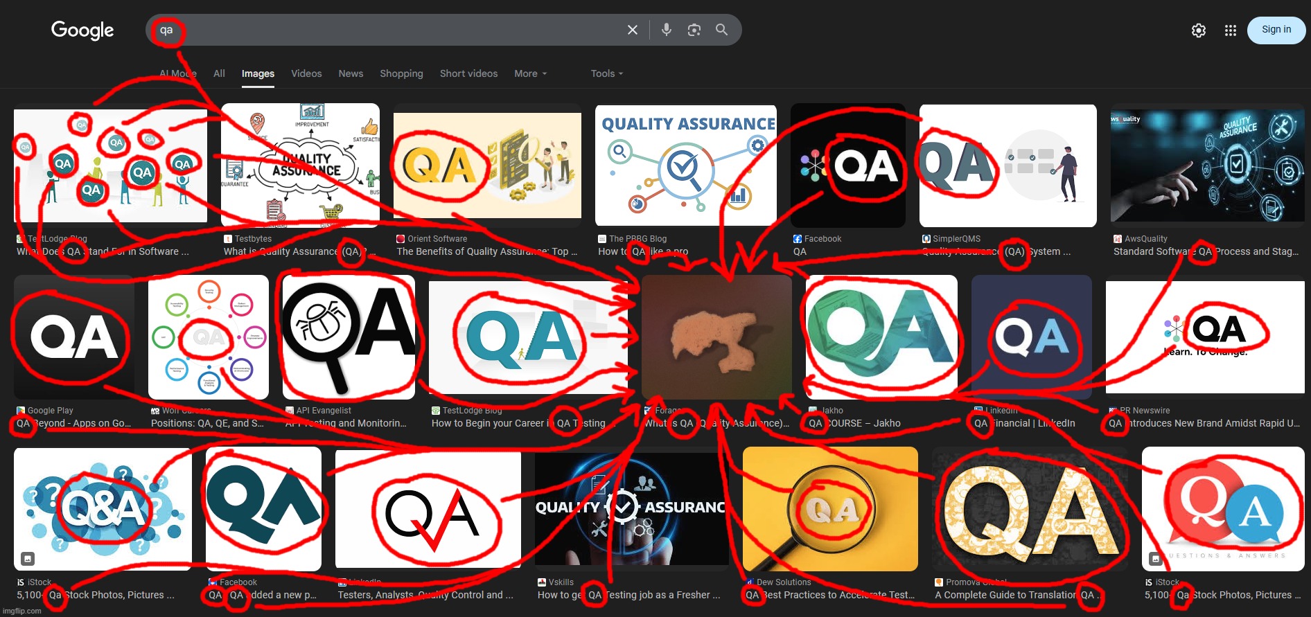The width and height of the screenshot is (1311, 617).
Task: Open the API Evangelist bug magnifier image
Action: pos(349,337)
